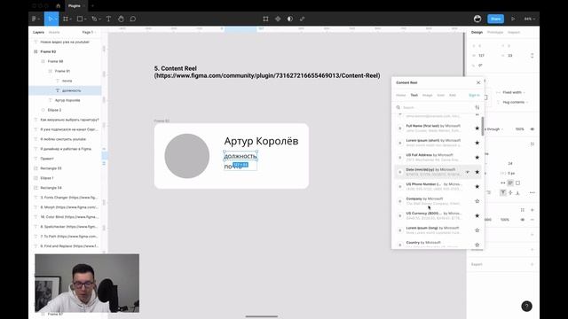Viewport: 568px width, 319px height.
Task: Select the Text tool
Action: [x=108, y=19]
